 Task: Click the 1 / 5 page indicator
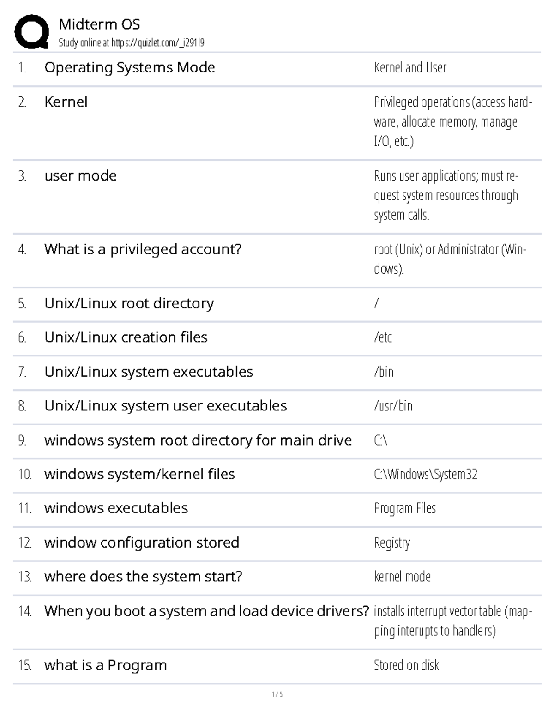(x=277, y=694)
